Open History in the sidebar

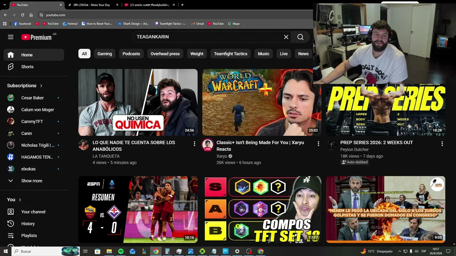point(34,224)
